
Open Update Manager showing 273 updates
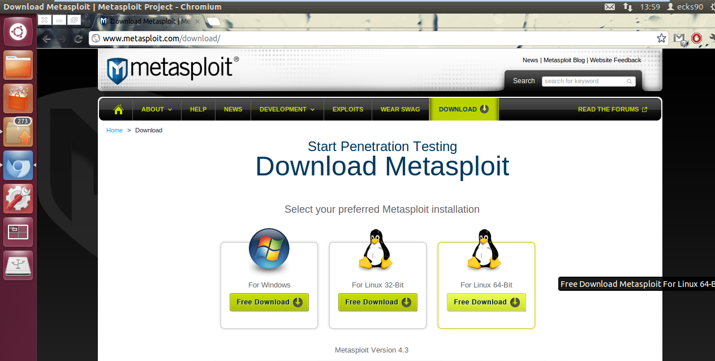pyautogui.click(x=18, y=132)
